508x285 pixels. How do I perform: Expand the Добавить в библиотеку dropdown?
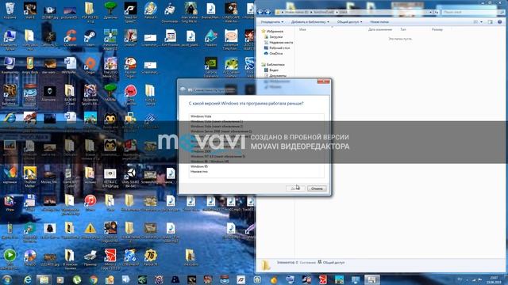[x=310, y=21]
